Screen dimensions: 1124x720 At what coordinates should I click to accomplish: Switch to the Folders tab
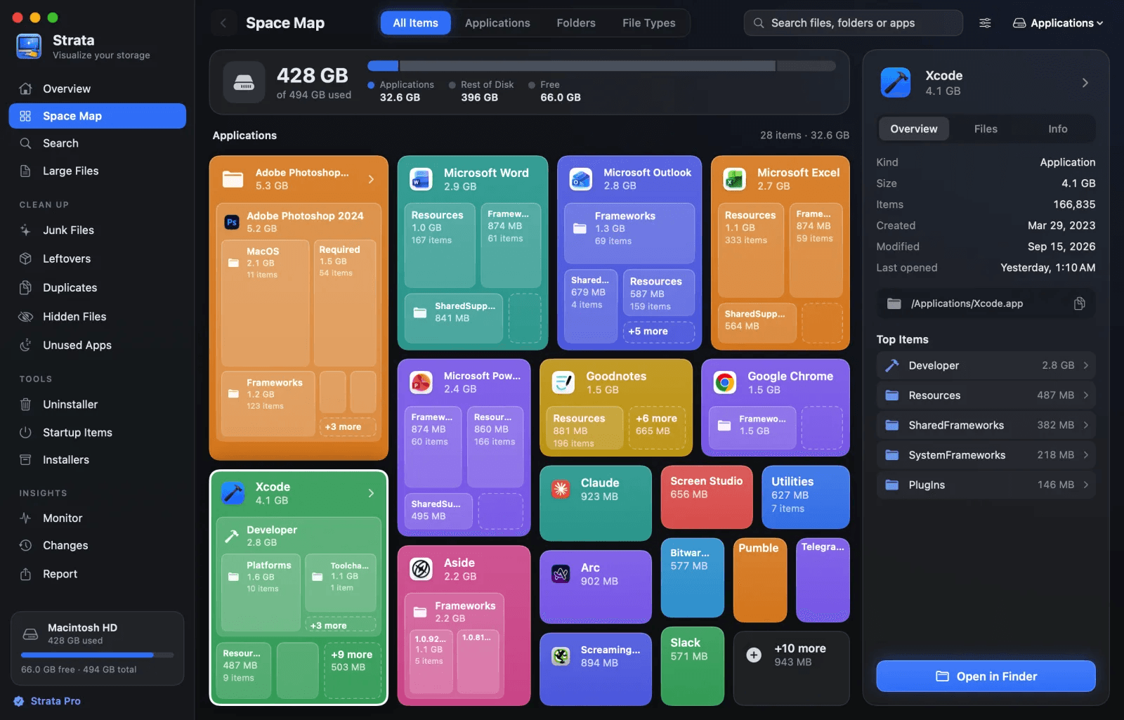[x=576, y=23]
